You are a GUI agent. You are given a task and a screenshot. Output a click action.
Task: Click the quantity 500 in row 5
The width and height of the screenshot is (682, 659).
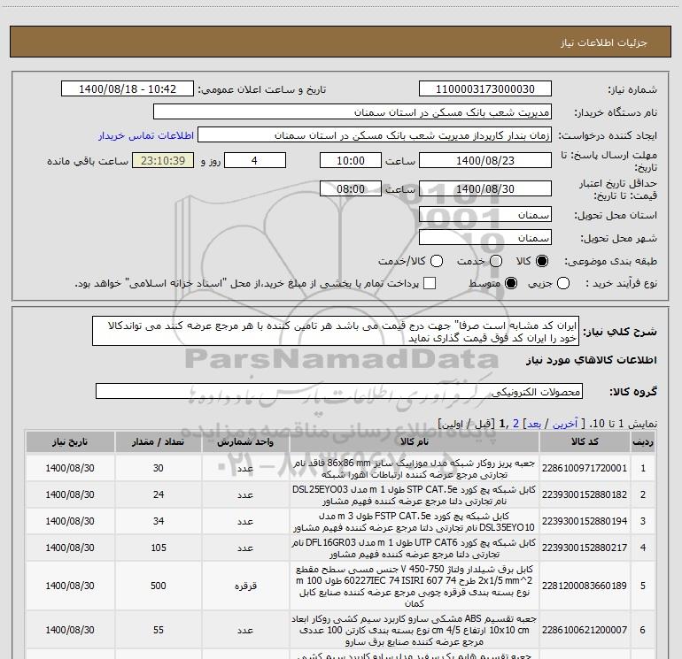[159, 586]
